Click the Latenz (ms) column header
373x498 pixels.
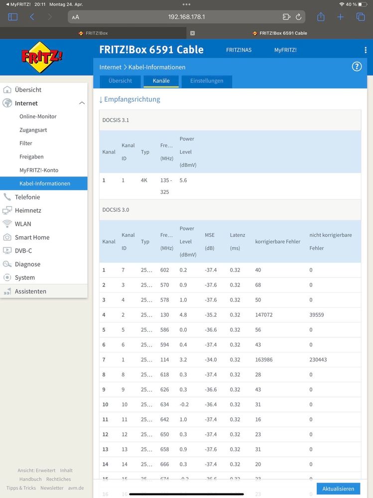point(238,241)
